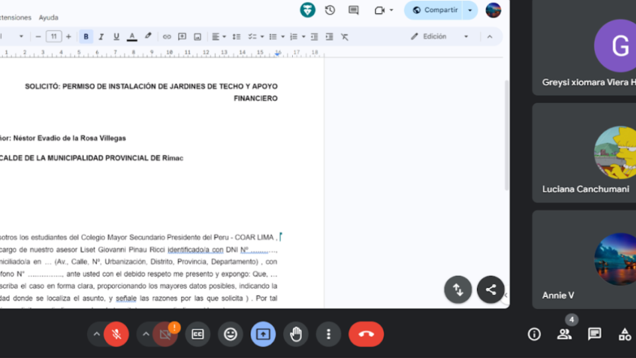This screenshot has width=636, height=358.
Task: Open the emoji reactions panel
Action: pos(231,334)
